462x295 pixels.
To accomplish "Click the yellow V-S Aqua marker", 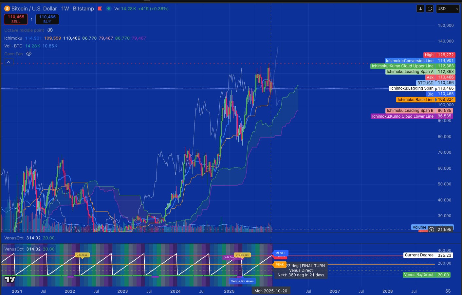I will click(82, 255).
